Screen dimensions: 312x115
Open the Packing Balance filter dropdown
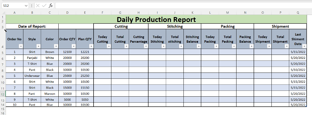tap(251, 46)
